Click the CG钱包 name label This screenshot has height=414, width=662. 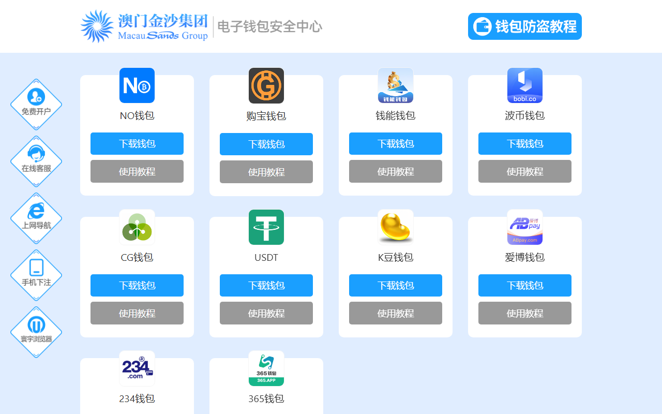point(137,257)
